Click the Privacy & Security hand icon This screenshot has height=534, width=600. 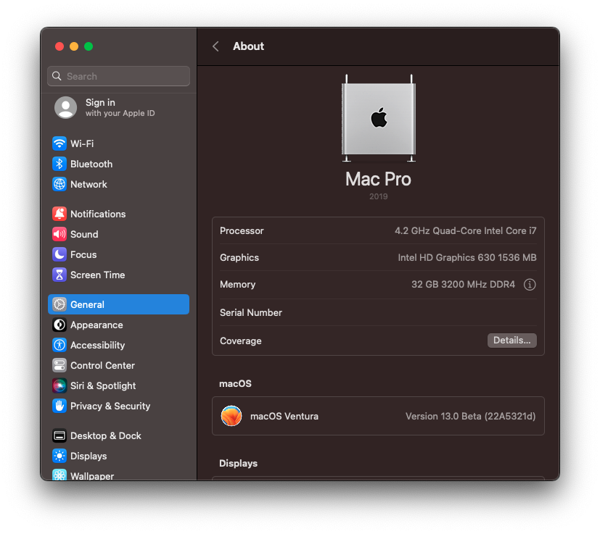(59, 406)
